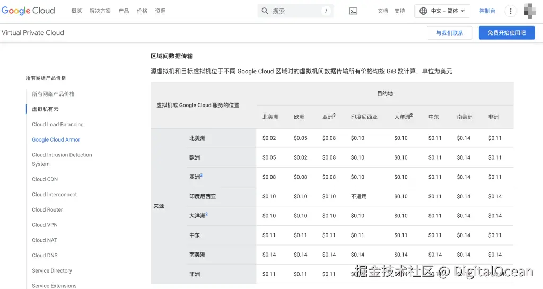Open Cloud Interconnect pricing
The image size is (543, 289).
[55, 194]
